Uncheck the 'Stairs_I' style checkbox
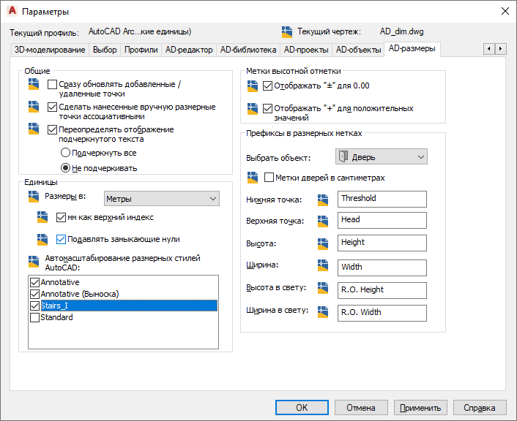 [x=34, y=306]
